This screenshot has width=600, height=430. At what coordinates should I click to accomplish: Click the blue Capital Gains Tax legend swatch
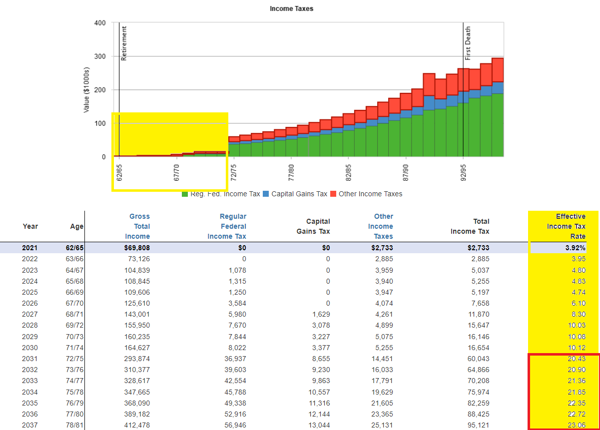point(266,194)
